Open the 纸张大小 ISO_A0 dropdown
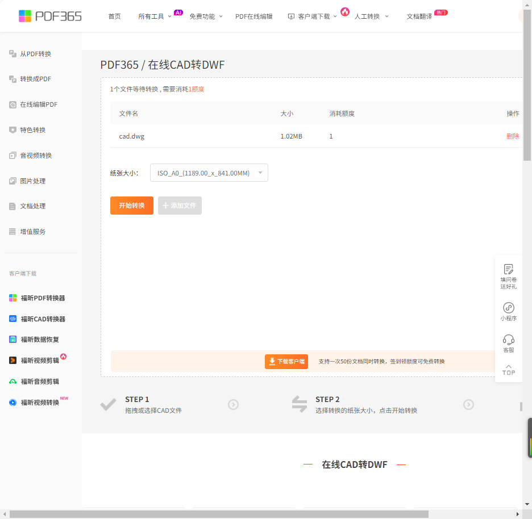This screenshot has height=519, width=532. click(209, 173)
